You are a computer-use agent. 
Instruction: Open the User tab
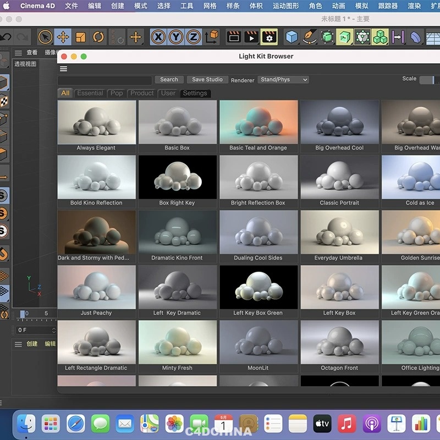tap(168, 93)
